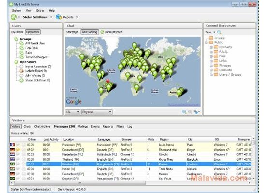Click the Products folder icon
The image size is (266, 193).
pyautogui.click(x=216, y=70)
